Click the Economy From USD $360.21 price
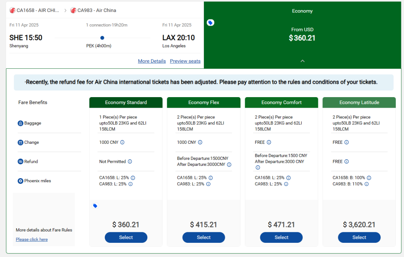The width and height of the screenshot is (404, 257). coord(302,38)
